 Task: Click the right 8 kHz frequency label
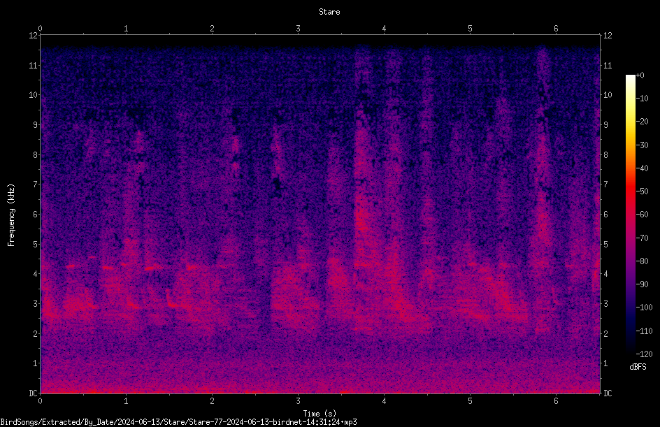(605, 155)
